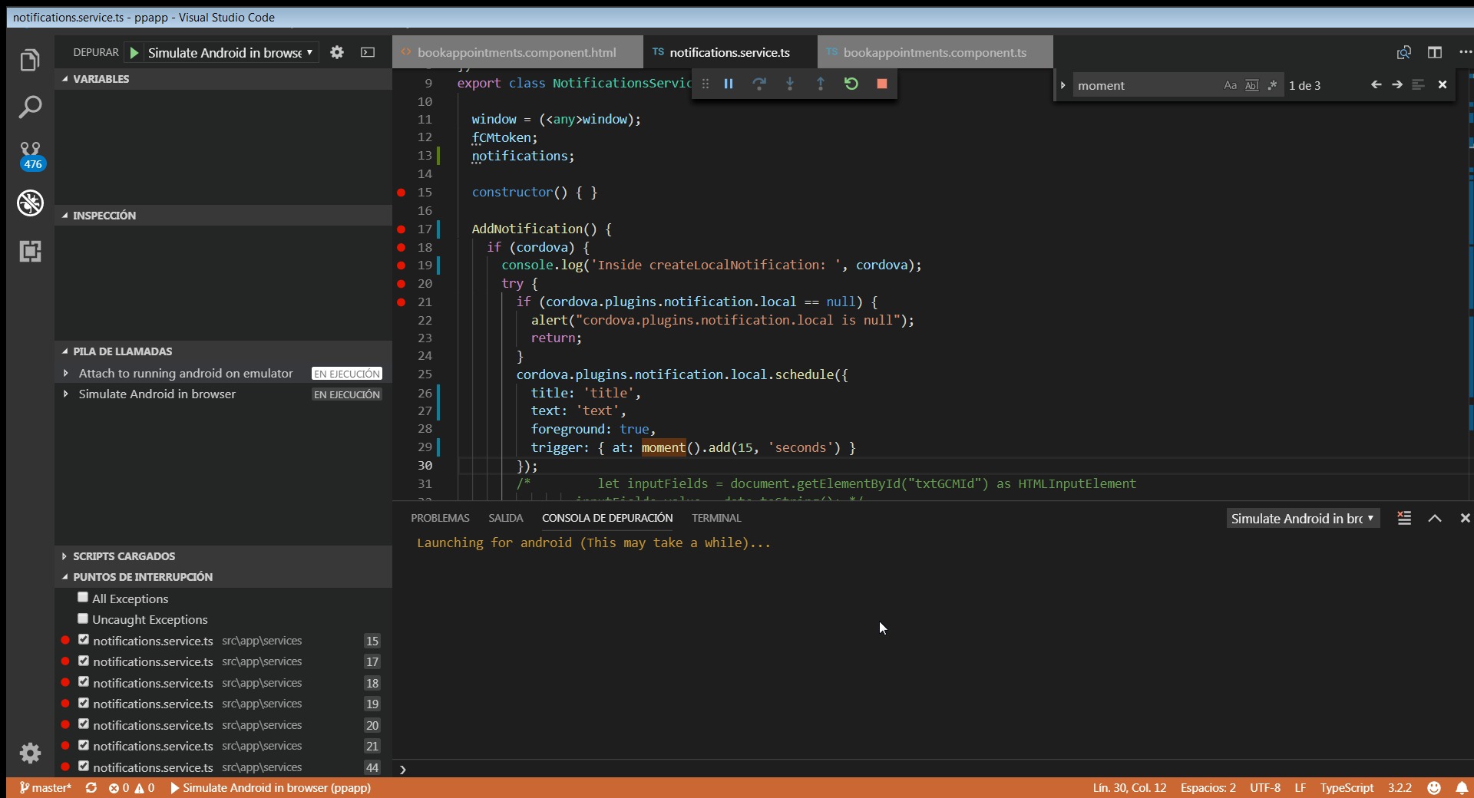Screen dimensions: 1474x798
Task: Step into the next function call
Action: pos(790,84)
